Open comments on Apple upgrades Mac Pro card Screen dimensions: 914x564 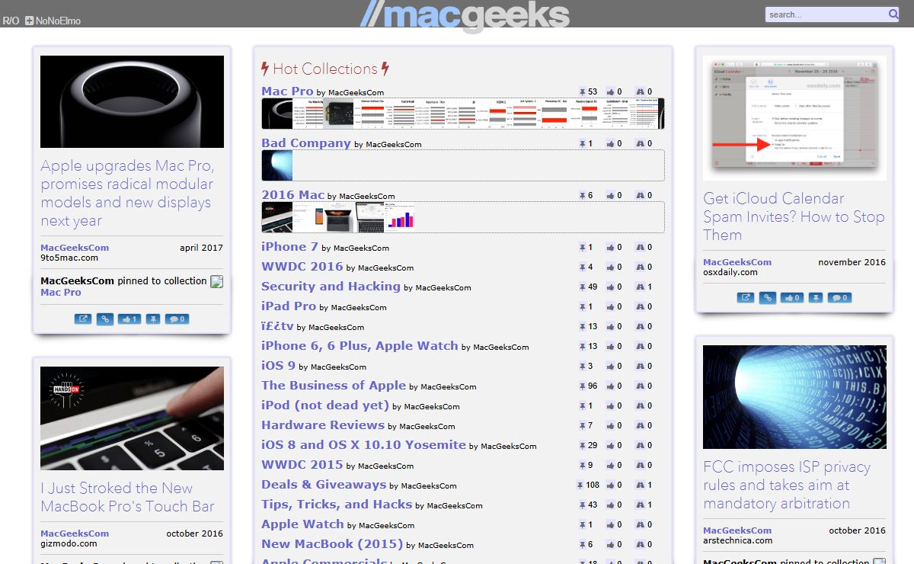point(177,319)
